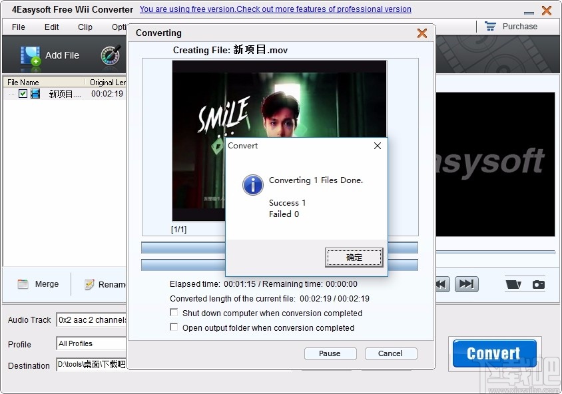Screen dimensions: 562x394
Task: Click the Destination label
Action: click(x=29, y=365)
